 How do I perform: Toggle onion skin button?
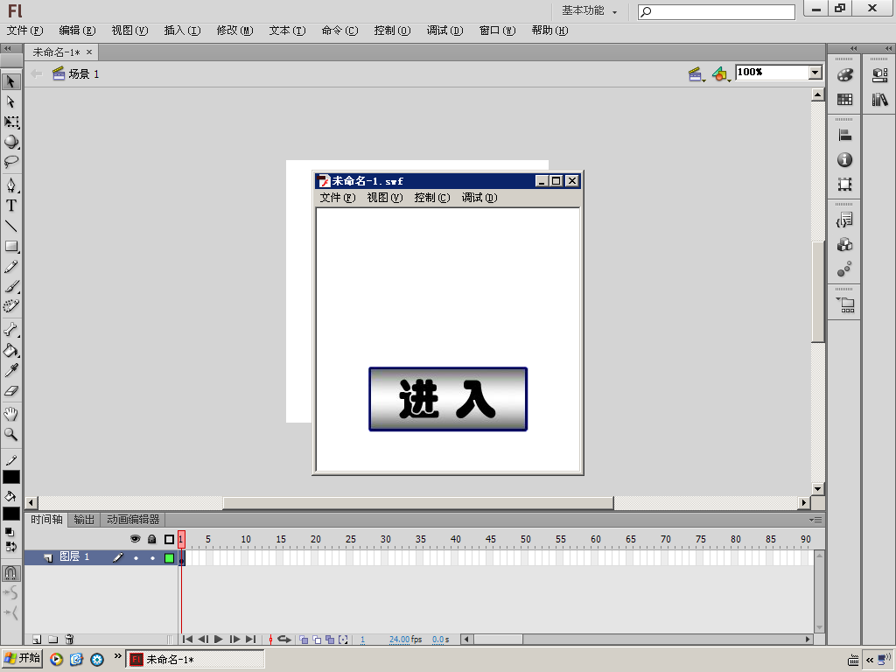point(304,640)
